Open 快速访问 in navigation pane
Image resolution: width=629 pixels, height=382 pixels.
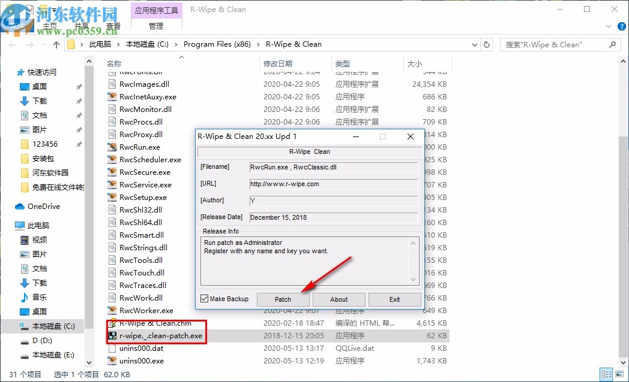tap(42, 72)
